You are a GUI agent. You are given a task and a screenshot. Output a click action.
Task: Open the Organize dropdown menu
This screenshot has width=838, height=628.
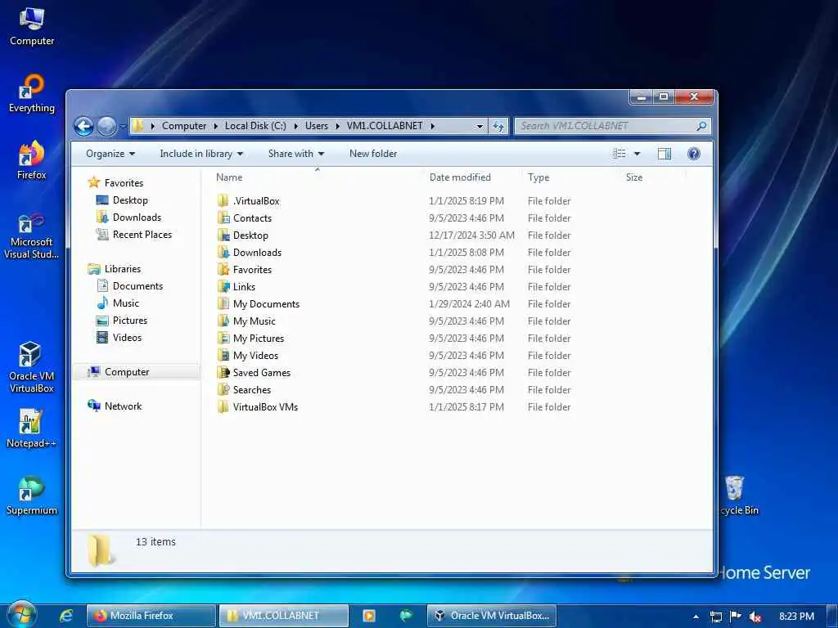(110, 154)
